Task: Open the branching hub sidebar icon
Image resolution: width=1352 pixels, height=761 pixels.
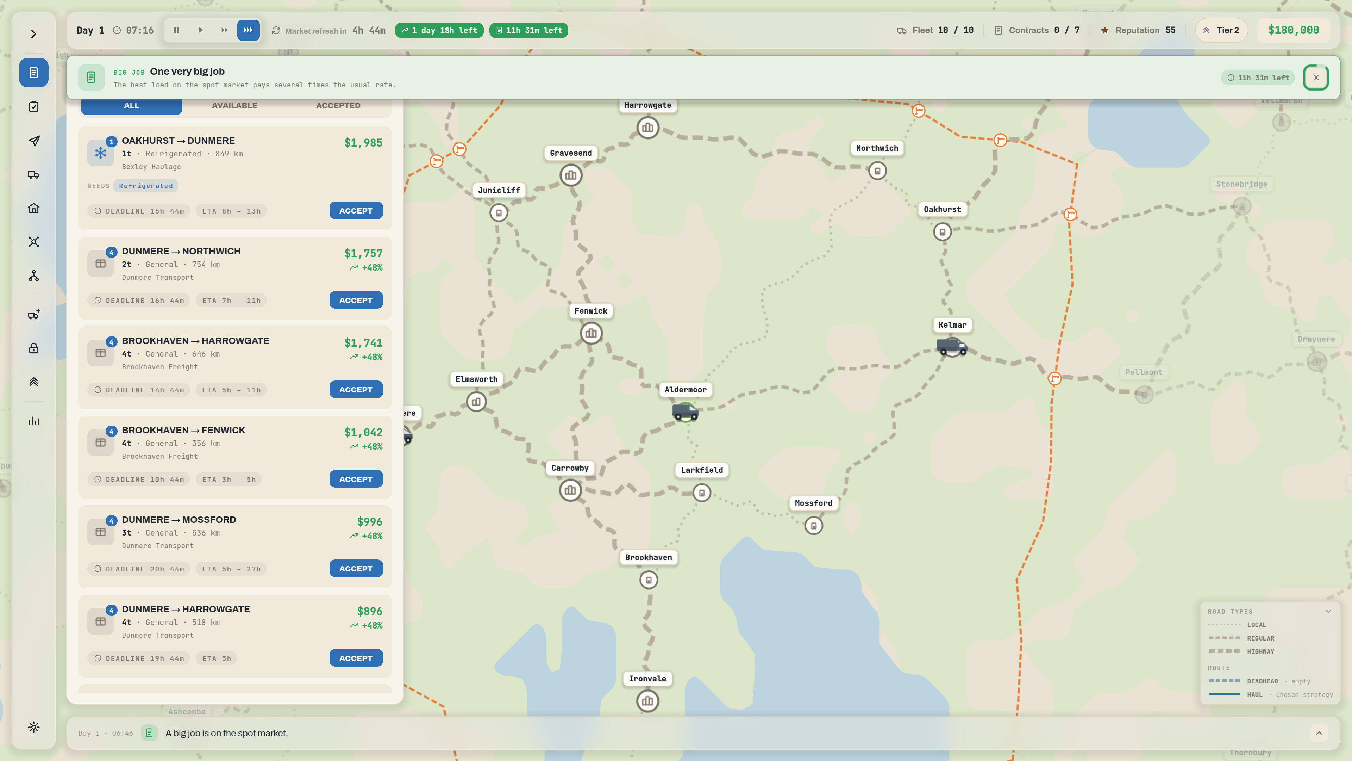Action: (33, 276)
